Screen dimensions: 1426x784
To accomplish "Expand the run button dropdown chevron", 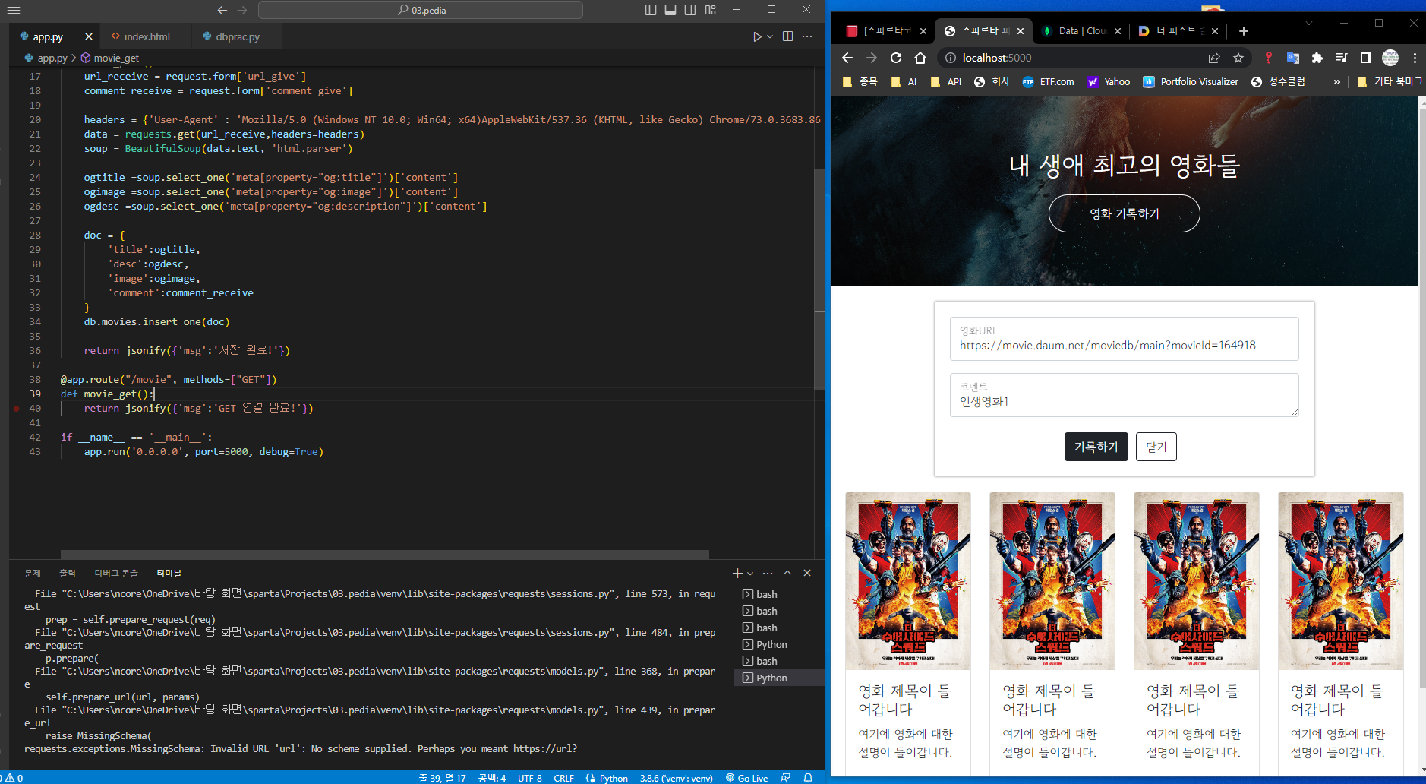I will pos(770,36).
